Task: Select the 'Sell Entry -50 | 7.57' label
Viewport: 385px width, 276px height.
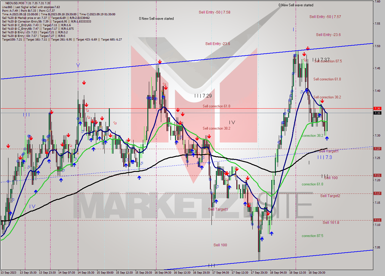Action: (x=325, y=17)
